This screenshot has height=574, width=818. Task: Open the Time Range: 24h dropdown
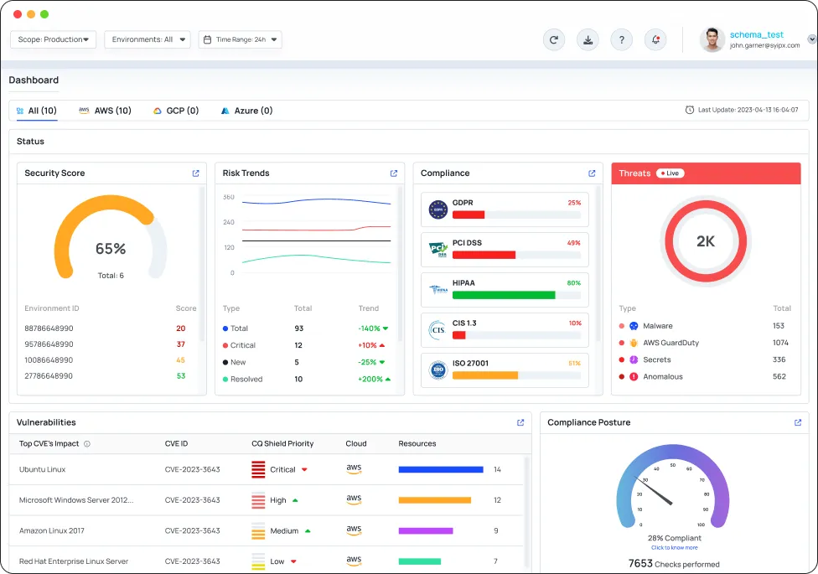click(x=240, y=39)
